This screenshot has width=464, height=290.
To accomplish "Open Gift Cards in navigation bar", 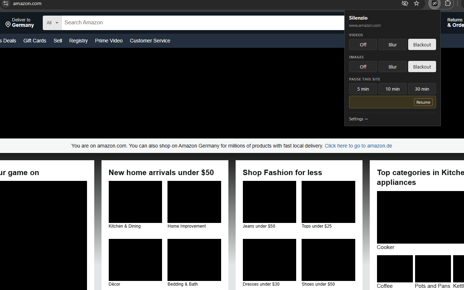I will click(35, 41).
